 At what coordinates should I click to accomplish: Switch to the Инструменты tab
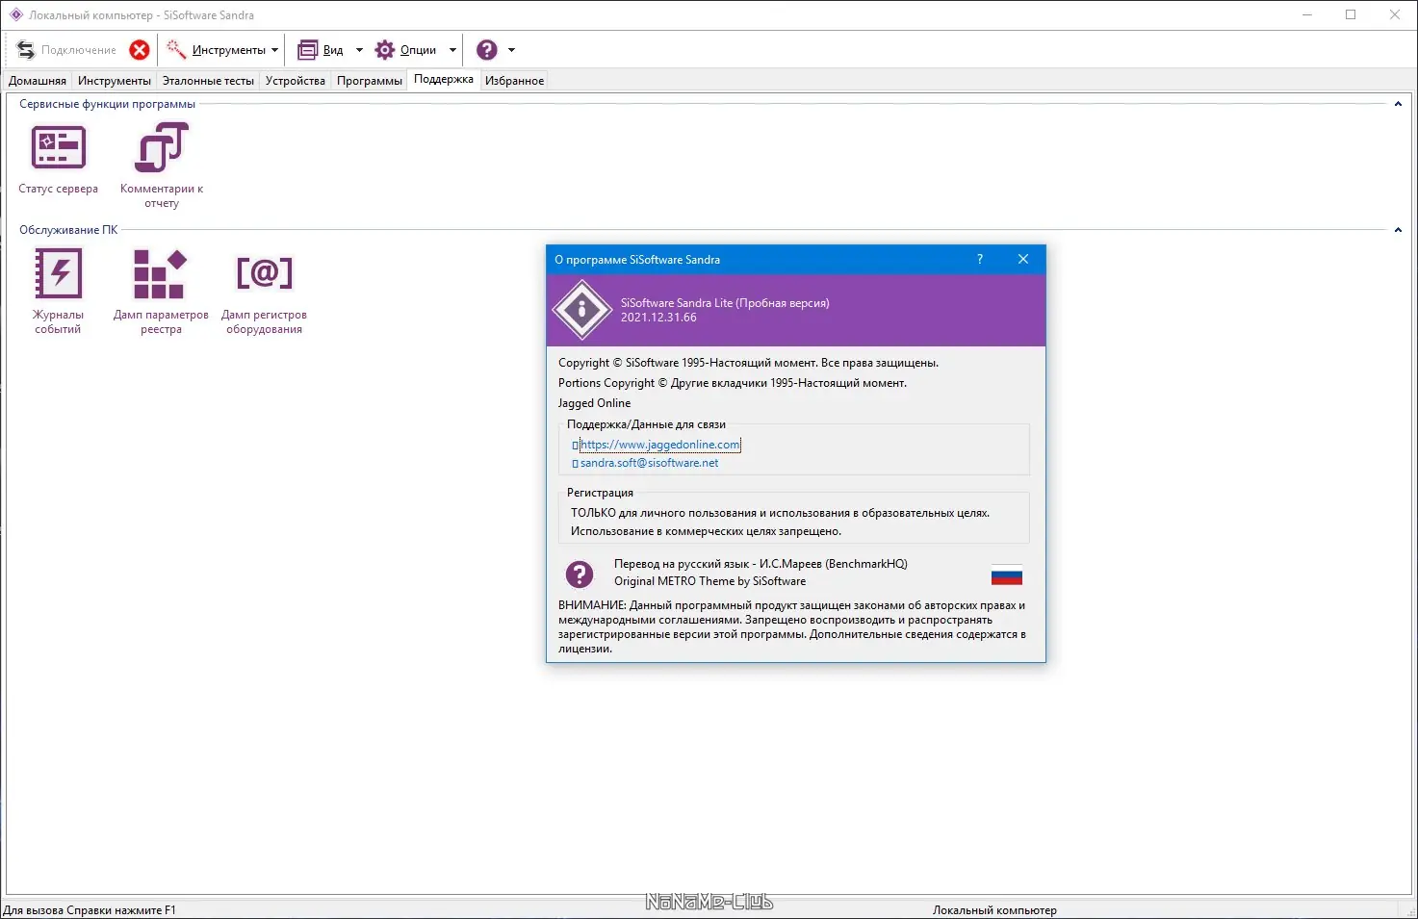point(115,81)
